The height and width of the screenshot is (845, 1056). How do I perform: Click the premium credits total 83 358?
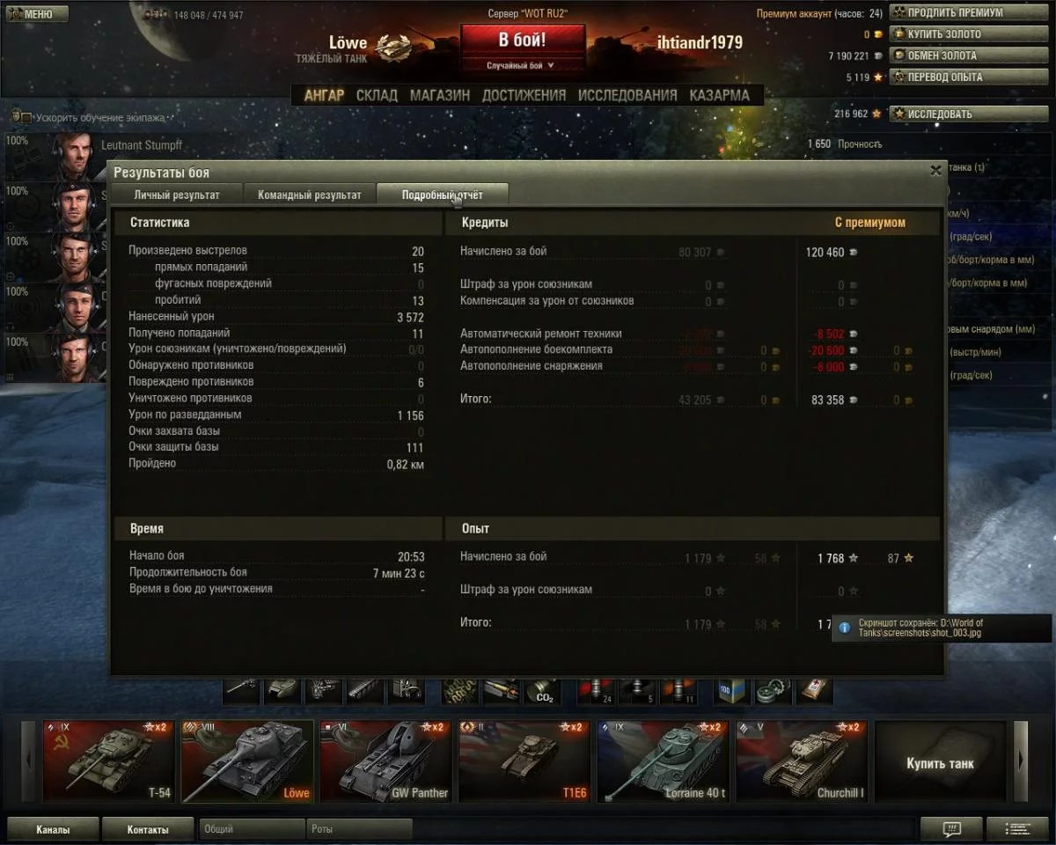(827, 400)
